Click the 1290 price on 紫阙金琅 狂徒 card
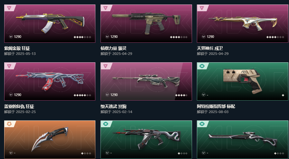 pyautogui.click(x=17, y=37)
